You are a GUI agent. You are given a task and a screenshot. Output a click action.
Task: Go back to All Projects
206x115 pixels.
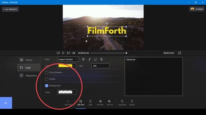pos(10,9)
